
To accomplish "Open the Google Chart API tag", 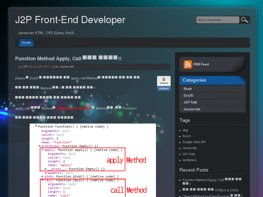I will [x=194, y=142].
